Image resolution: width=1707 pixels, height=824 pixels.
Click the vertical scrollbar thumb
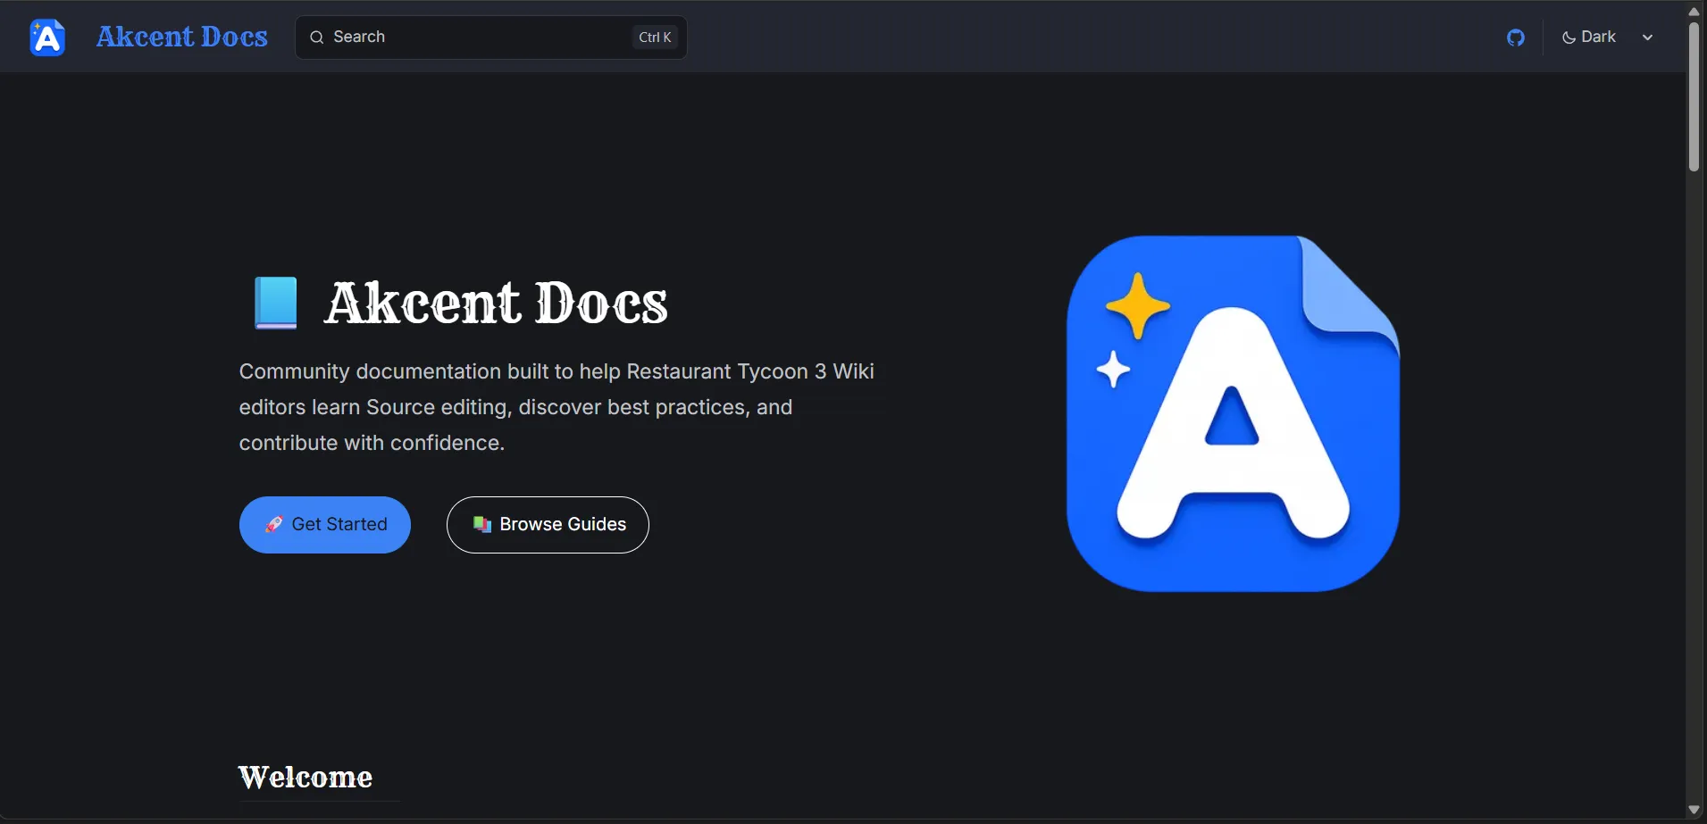1694,96
